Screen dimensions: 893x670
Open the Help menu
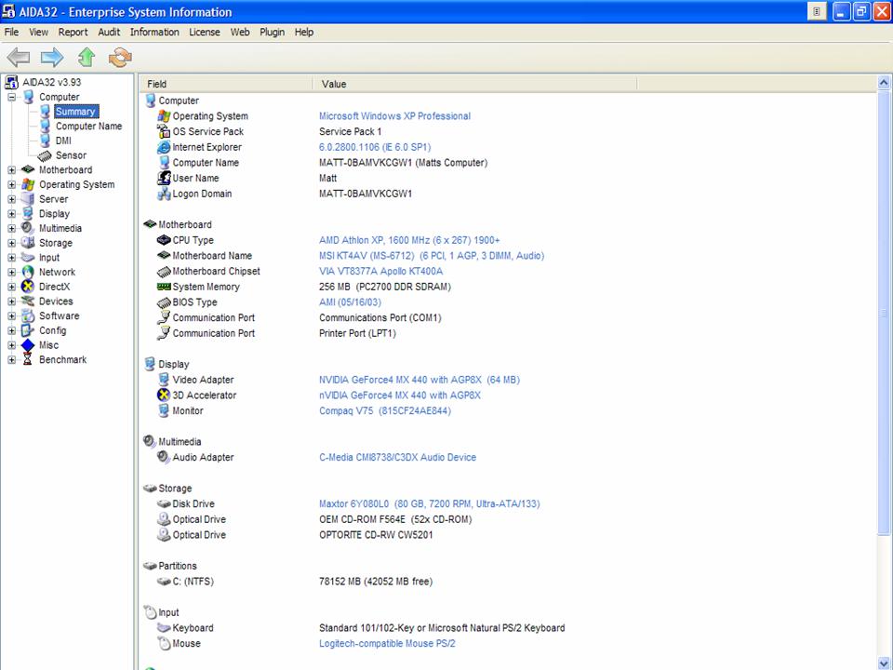(x=304, y=32)
